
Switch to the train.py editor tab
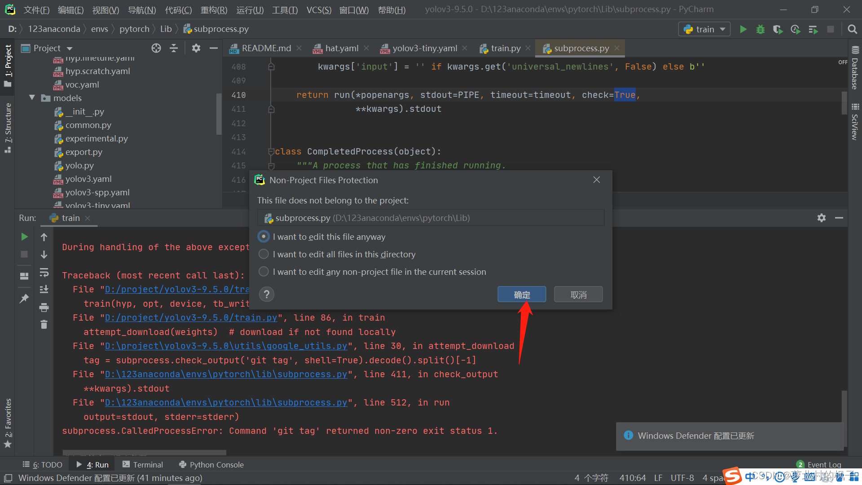pyautogui.click(x=505, y=48)
